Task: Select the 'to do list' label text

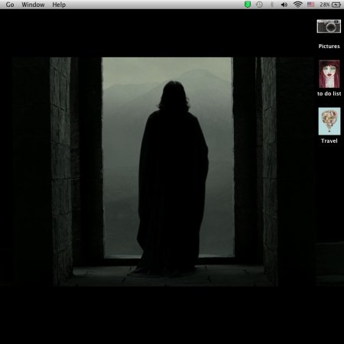Action: [x=329, y=93]
